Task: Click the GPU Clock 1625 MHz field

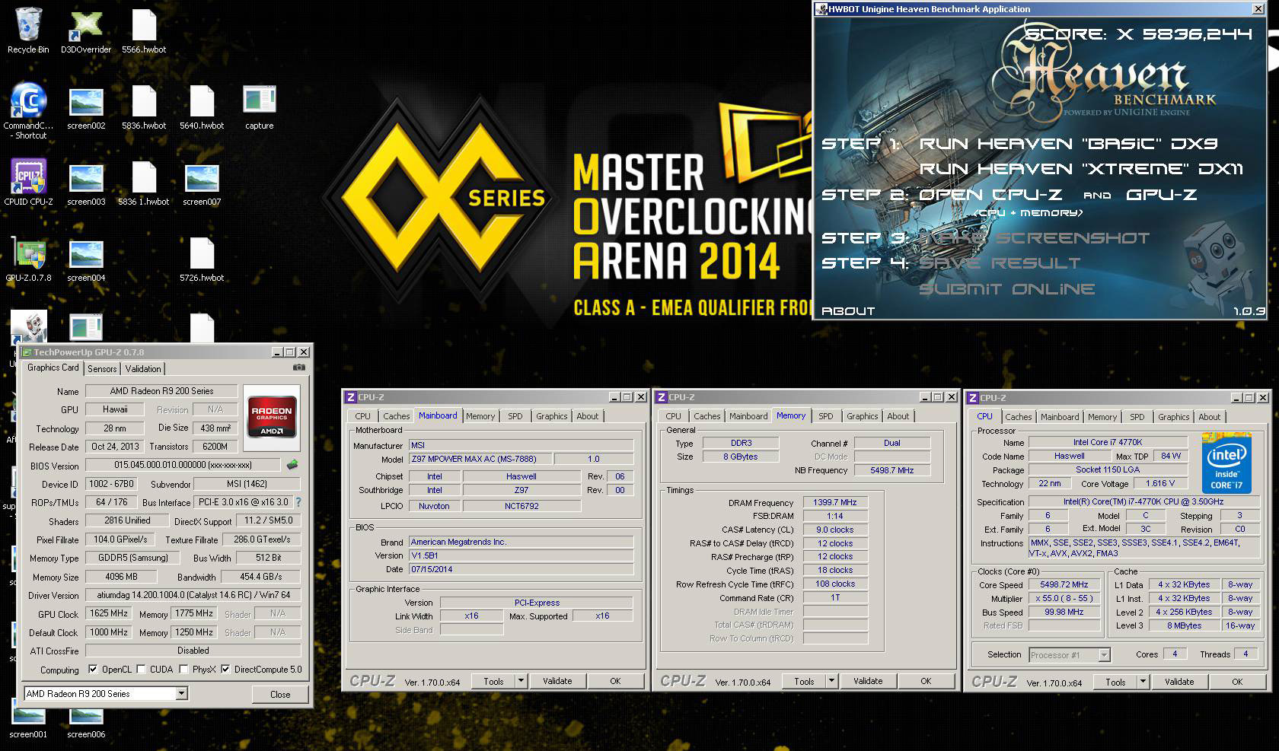Action: click(109, 613)
